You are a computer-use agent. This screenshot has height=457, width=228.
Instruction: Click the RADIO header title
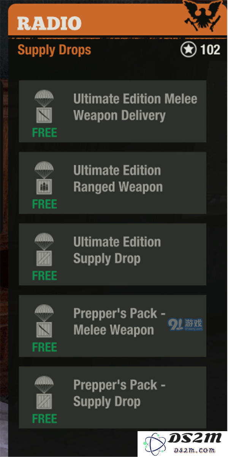tap(49, 24)
